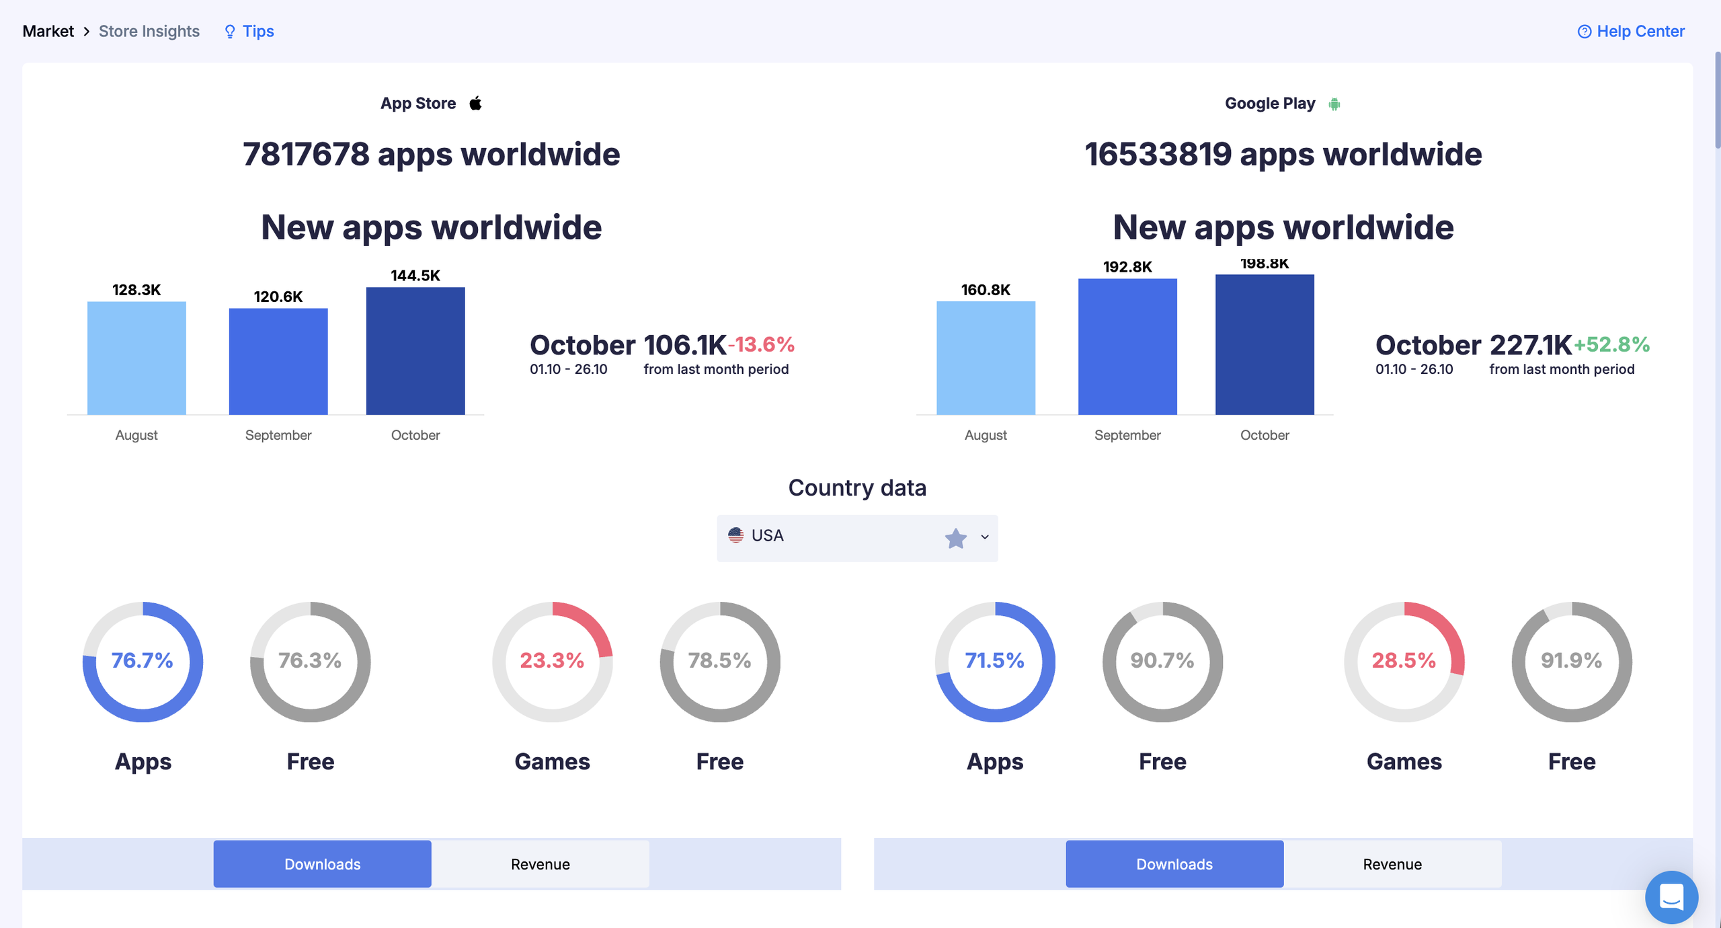The width and height of the screenshot is (1721, 928).
Task: Click the 28.5% Games donut chart
Action: (1404, 662)
